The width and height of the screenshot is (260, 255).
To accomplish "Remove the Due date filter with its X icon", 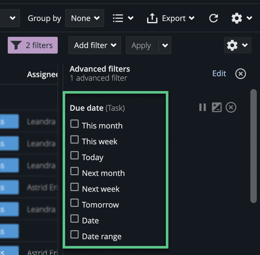I will pos(231,107).
